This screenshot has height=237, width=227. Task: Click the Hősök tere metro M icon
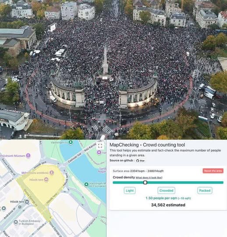[27, 201]
